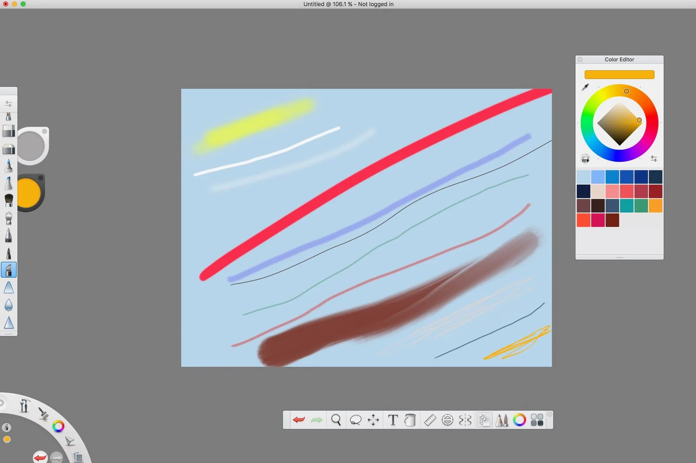
Task: Select the hard eraser brush
Action: coord(9,131)
